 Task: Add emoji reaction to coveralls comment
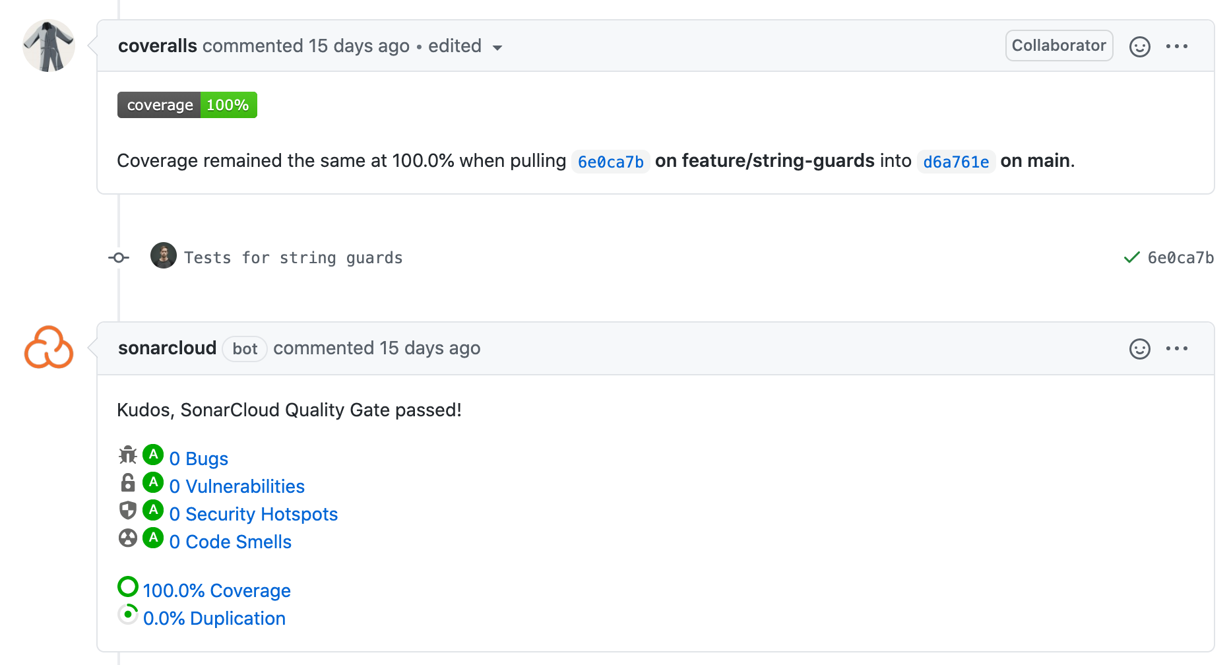click(1139, 47)
